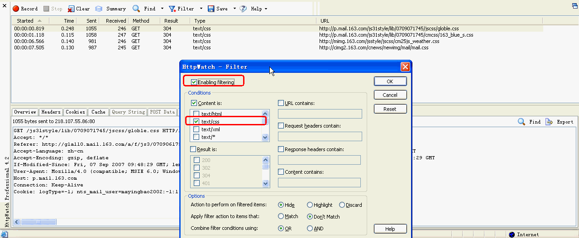Expand the Help dropdown arrow
This screenshot has height=238, width=579.
click(x=266, y=9)
